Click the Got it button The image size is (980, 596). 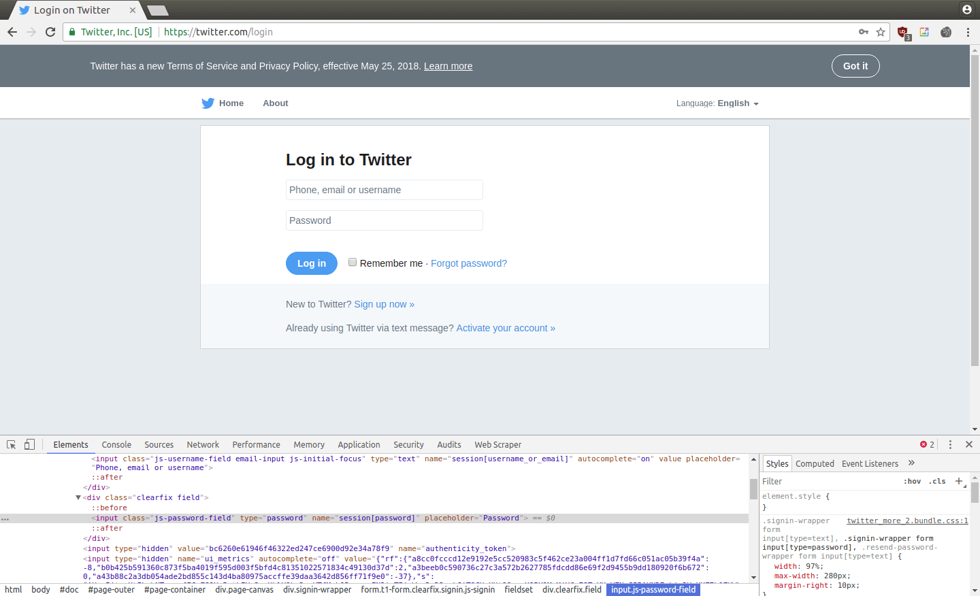pos(855,66)
